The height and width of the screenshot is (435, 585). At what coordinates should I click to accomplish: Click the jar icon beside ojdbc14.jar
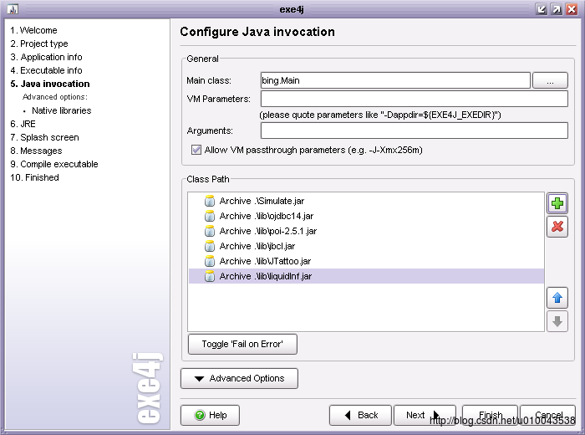(210, 216)
